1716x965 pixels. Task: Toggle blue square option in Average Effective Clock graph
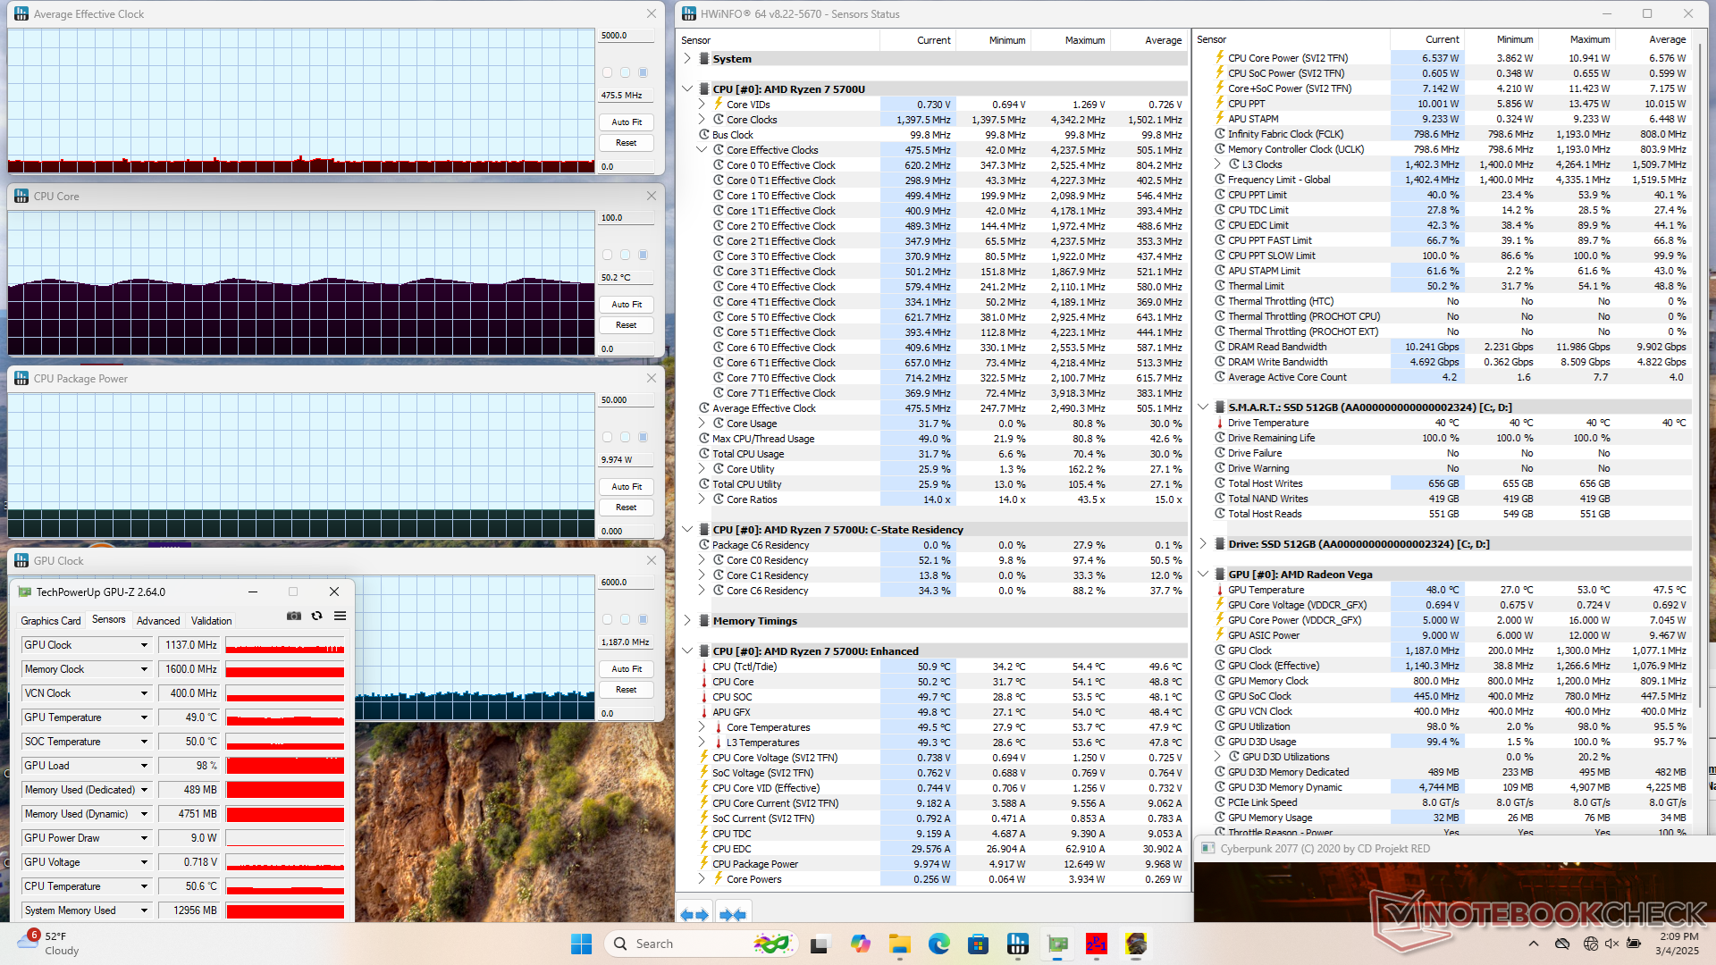click(643, 72)
